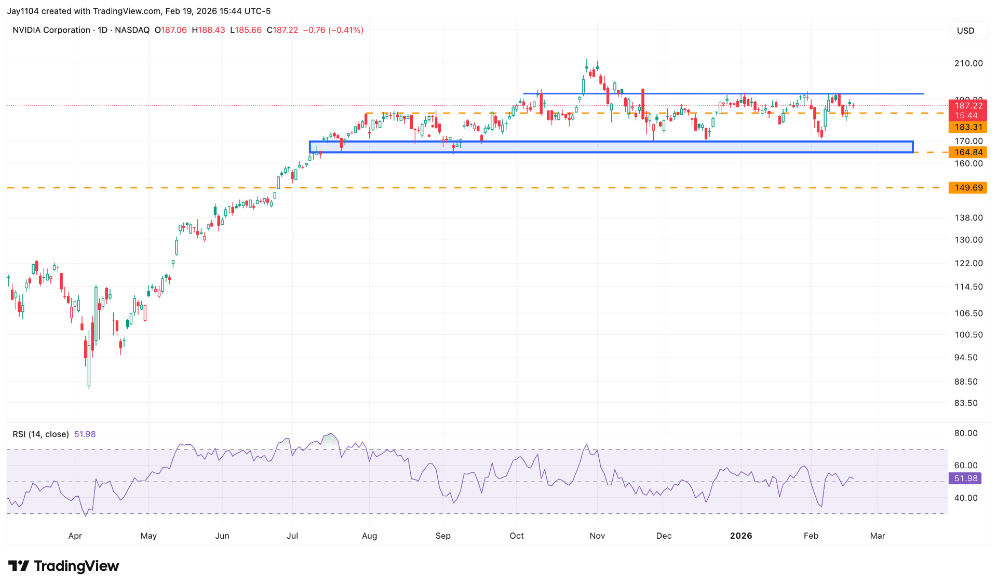997x587 pixels.
Task: Select the Feb label on the time axis
Action: 812,536
